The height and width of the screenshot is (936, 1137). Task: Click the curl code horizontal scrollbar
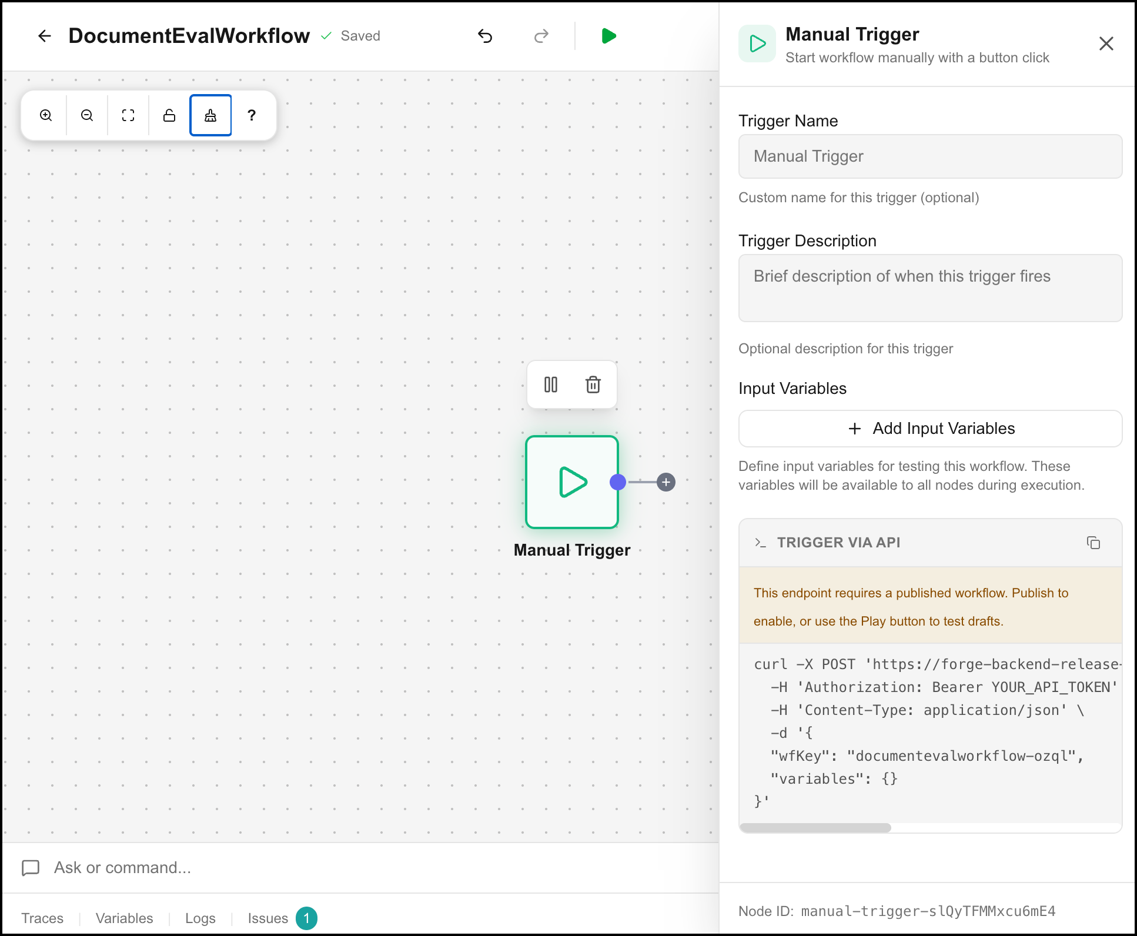(815, 828)
